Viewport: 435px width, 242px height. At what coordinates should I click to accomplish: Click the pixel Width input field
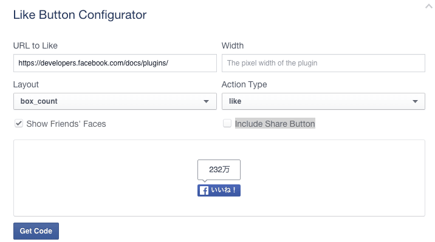[x=323, y=63]
